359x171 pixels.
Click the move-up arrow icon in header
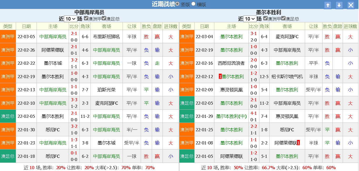tap(327, 5)
